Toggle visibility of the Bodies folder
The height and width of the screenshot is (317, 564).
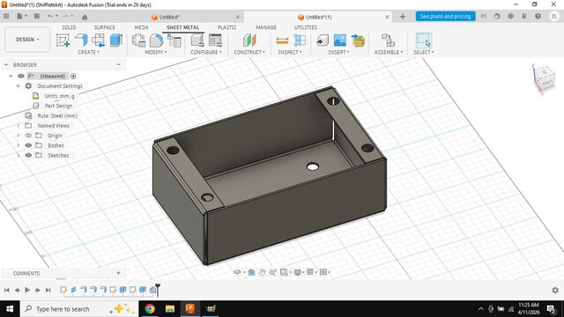[x=28, y=145]
